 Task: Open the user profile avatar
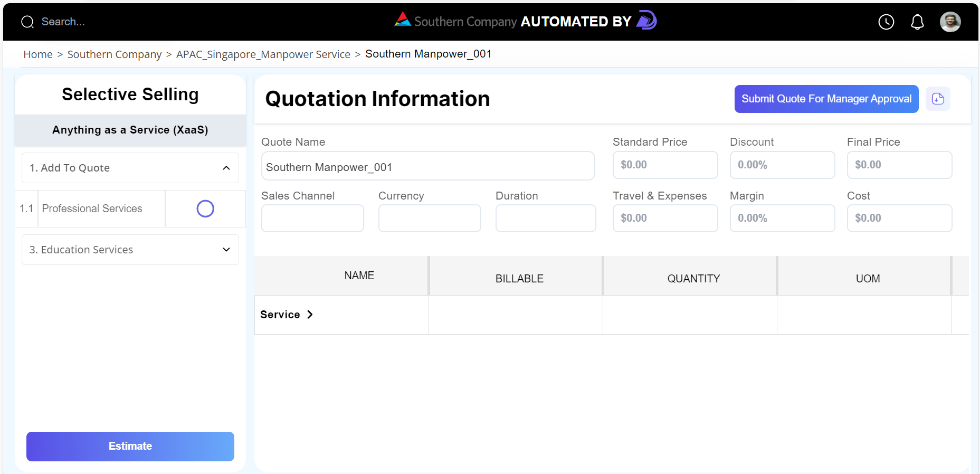pyautogui.click(x=950, y=22)
